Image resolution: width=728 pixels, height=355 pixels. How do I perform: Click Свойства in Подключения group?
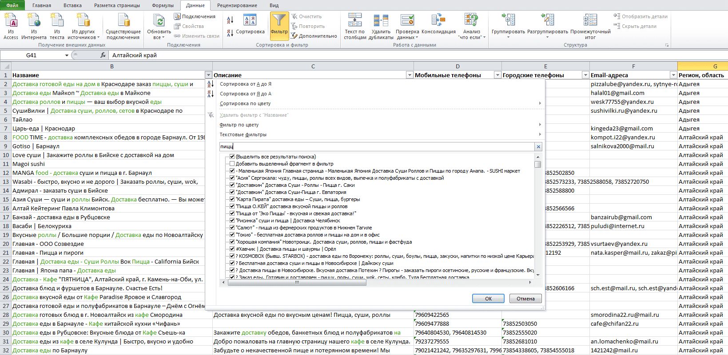coord(189,26)
